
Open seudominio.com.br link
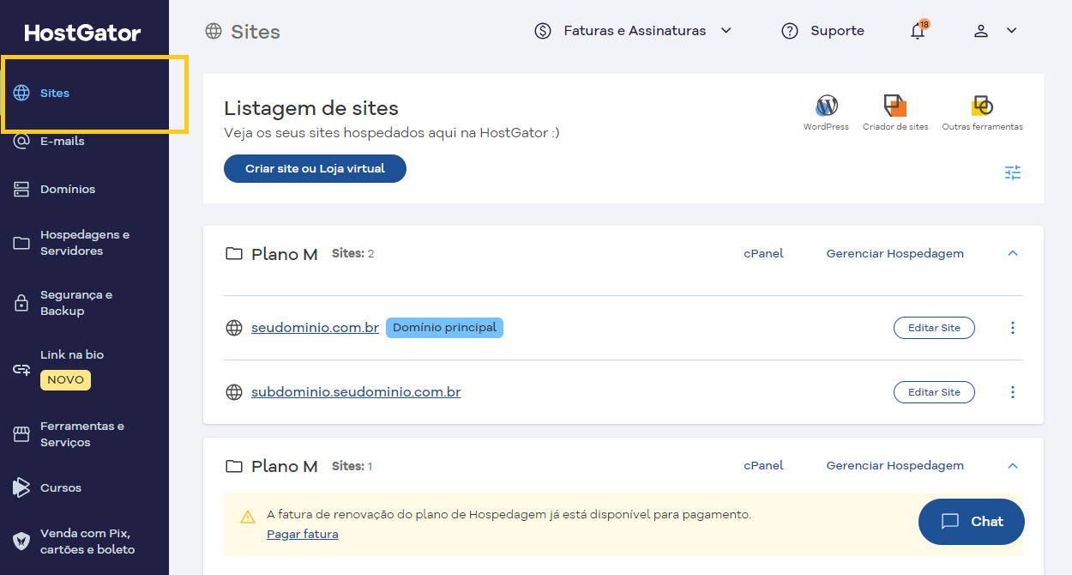tap(315, 328)
